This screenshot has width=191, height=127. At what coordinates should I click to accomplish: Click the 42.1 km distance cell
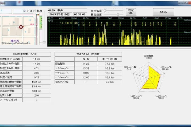110,73
